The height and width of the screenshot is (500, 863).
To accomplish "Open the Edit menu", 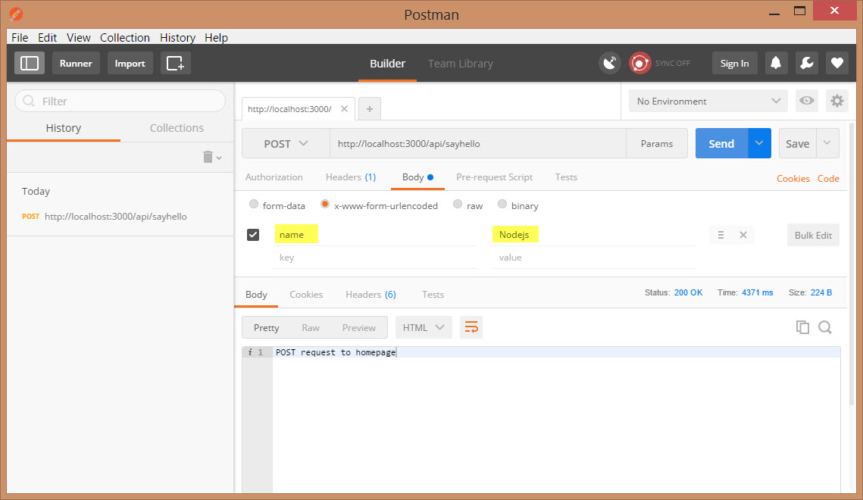I will click(x=47, y=37).
